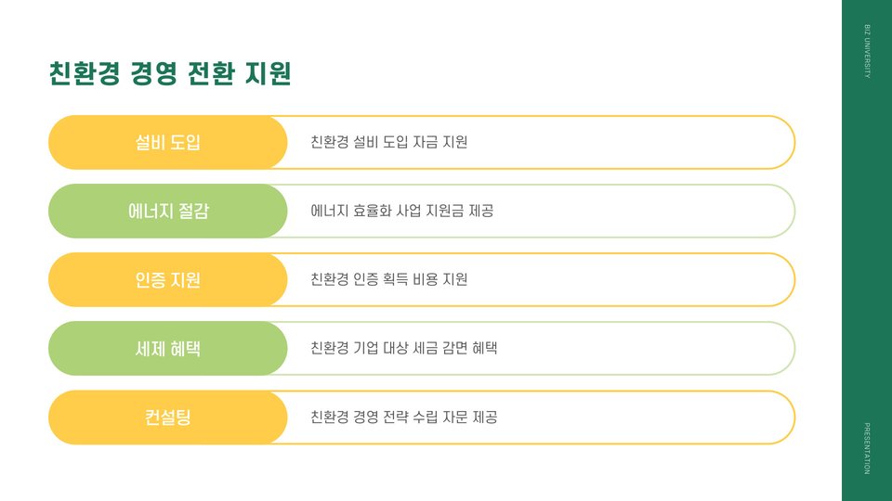Click the PRESENTATION vertical label
892x501 pixels.
[x=867, y=448]
